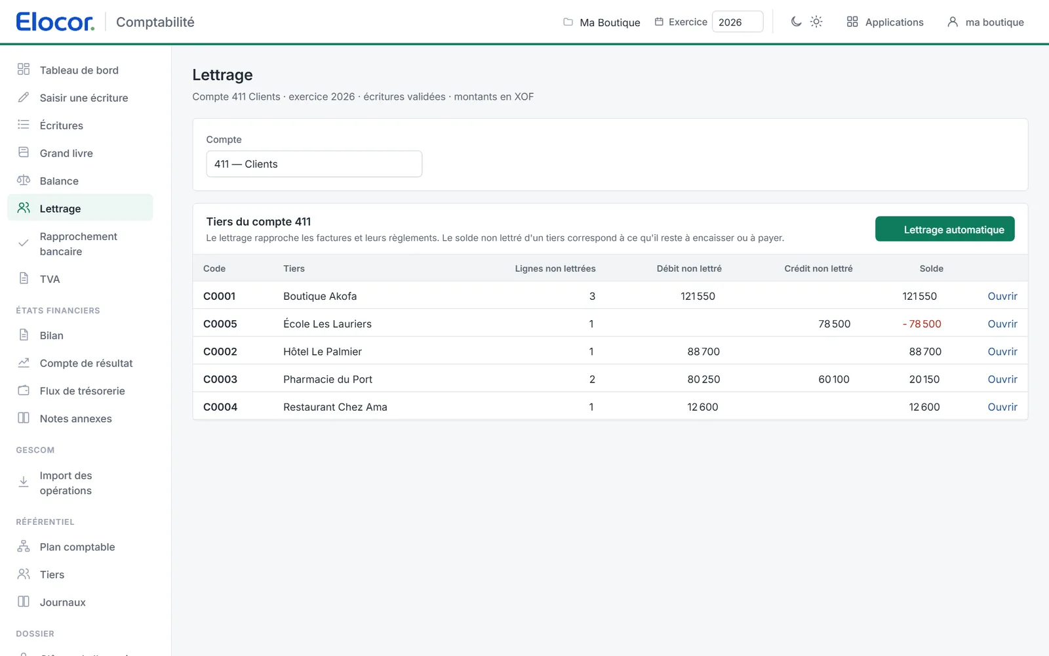Image resolution: width=1049 pixels, height=656 pixels.
Task: Click the list icon beside Écritures
Action: click(x=24, y=125)
